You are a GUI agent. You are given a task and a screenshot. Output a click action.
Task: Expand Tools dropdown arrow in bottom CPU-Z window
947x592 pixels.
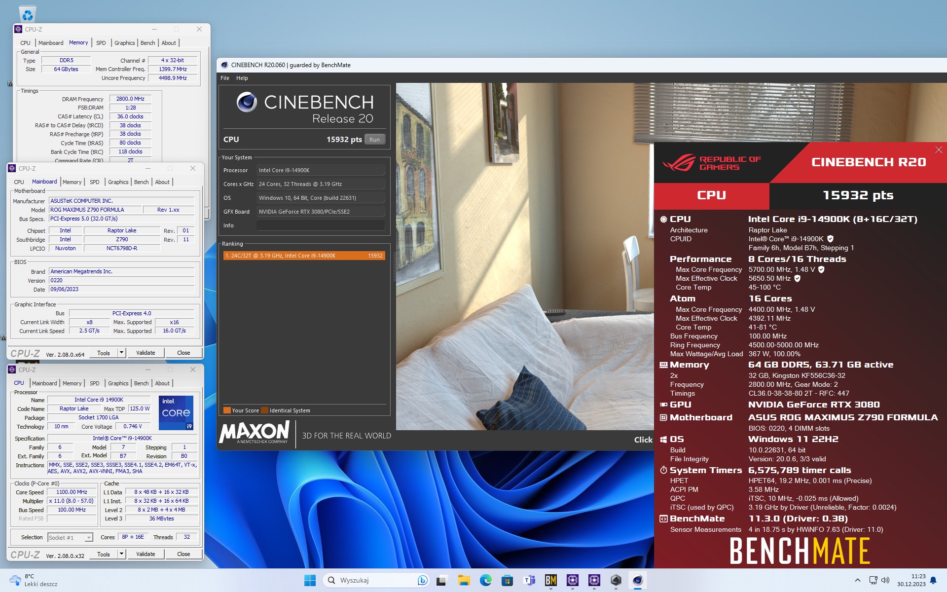[121, 554]
